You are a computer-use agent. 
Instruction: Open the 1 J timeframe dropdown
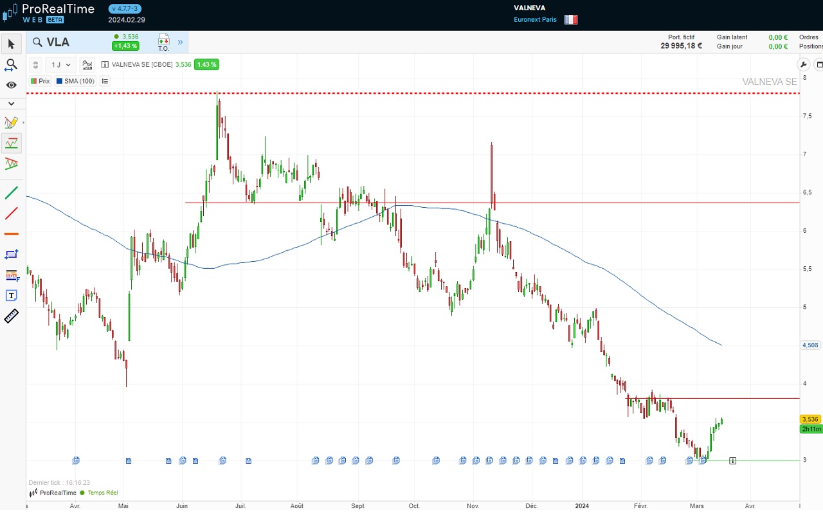point(61,64)
